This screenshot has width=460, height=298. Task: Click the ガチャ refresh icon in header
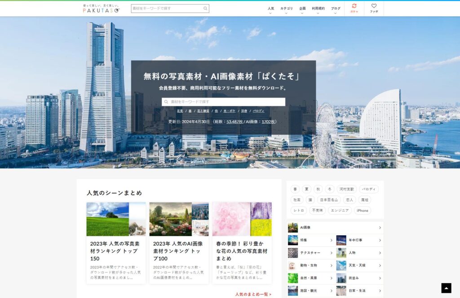click(x=354, y=6)
